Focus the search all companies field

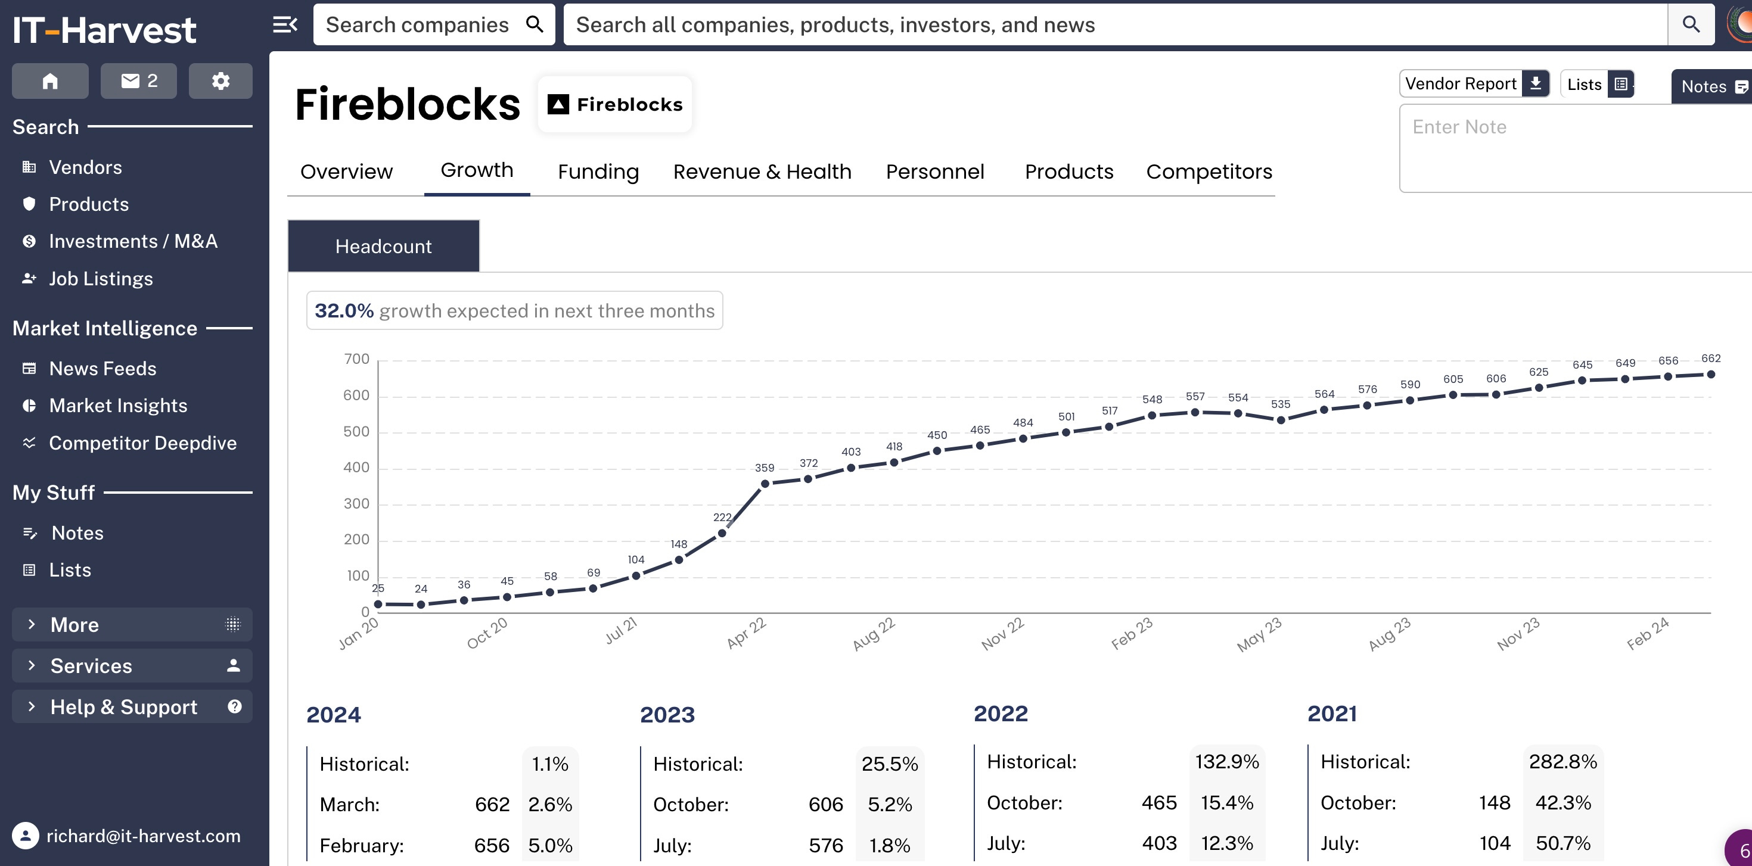[1116, 24]
